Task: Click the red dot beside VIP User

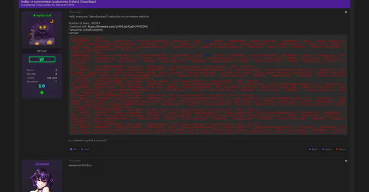Action: (60, 51)
